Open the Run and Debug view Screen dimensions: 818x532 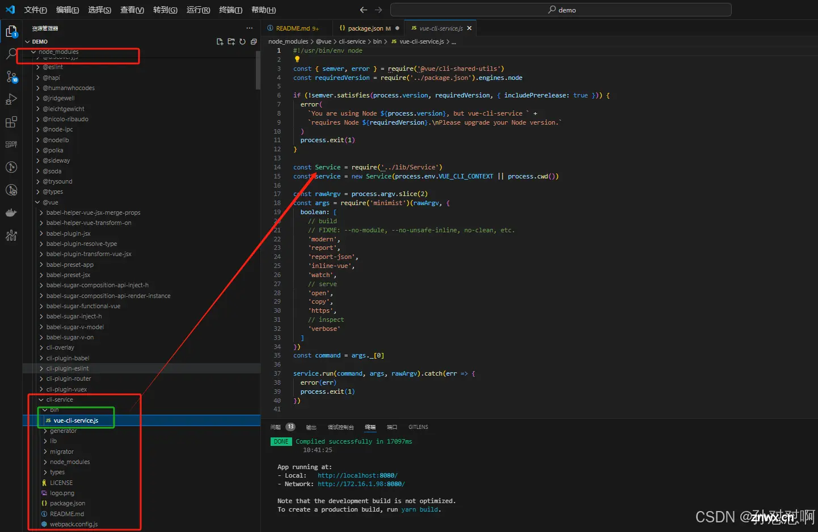tap(11, 100)
